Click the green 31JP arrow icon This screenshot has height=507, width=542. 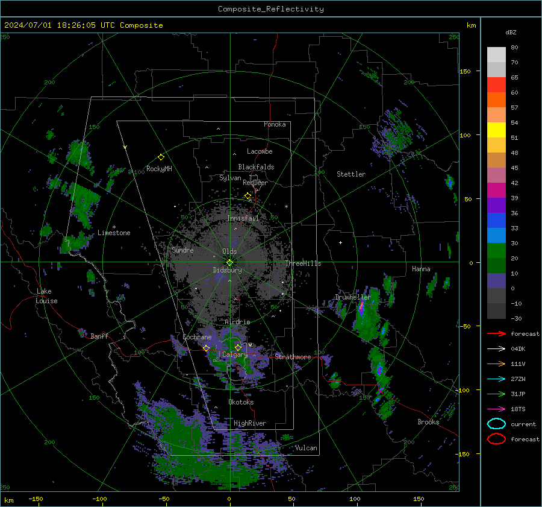tap(496, 394)
